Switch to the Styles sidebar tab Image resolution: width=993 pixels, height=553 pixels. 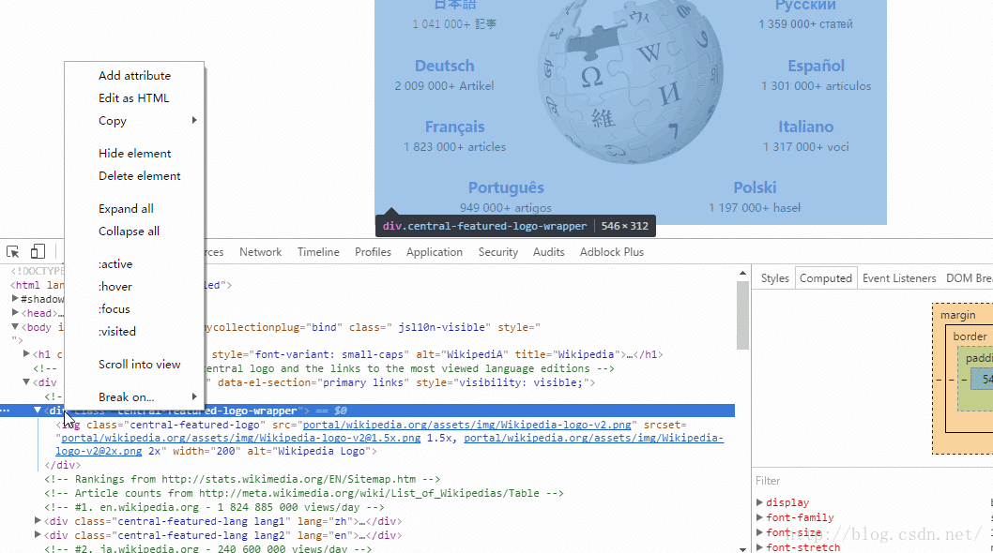(774, 278)
